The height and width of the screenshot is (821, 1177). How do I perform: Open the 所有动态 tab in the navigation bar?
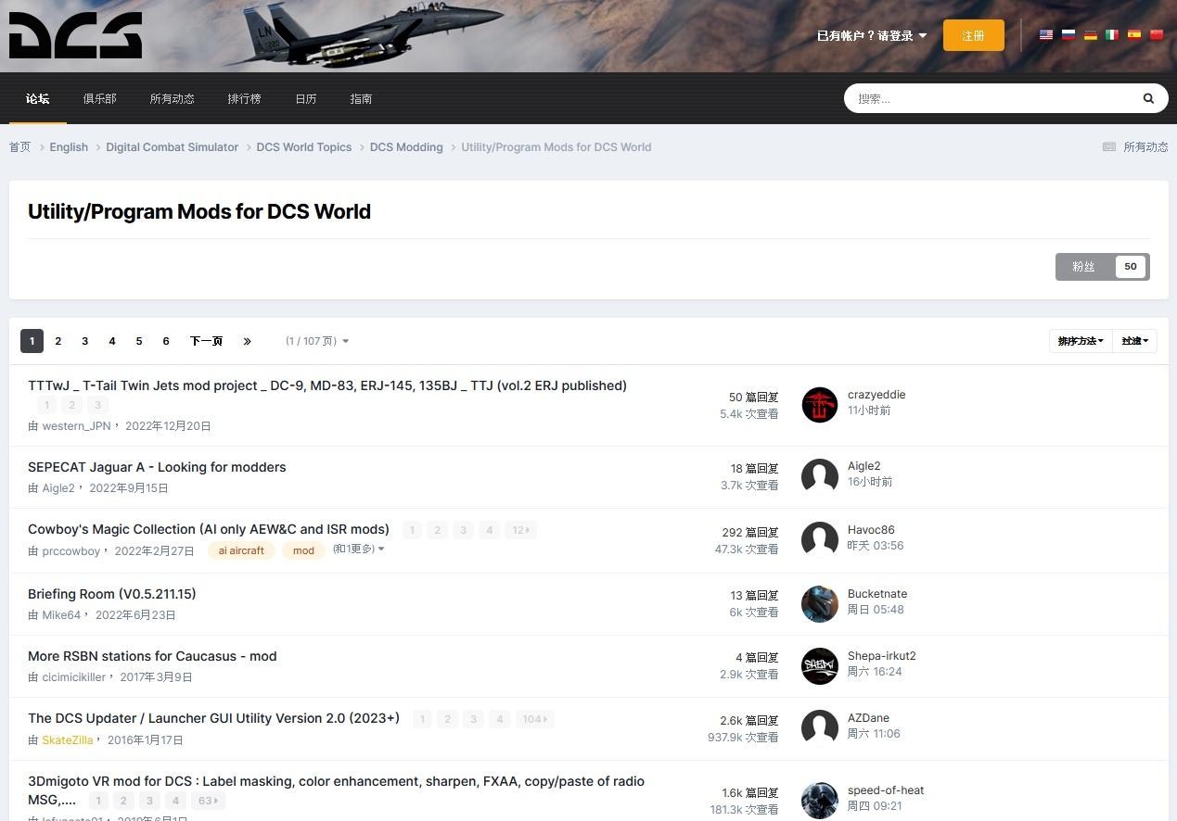coord(172,98)
